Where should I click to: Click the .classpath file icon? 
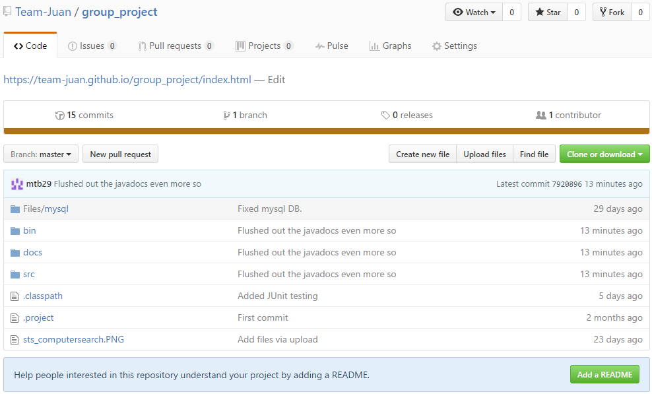(x=15, y=296)
